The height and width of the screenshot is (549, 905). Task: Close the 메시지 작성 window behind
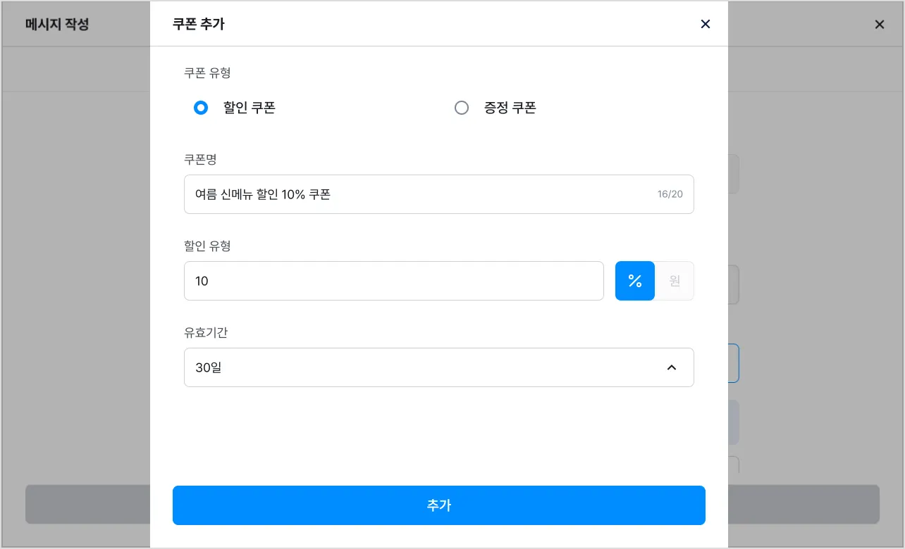(879, 25)
